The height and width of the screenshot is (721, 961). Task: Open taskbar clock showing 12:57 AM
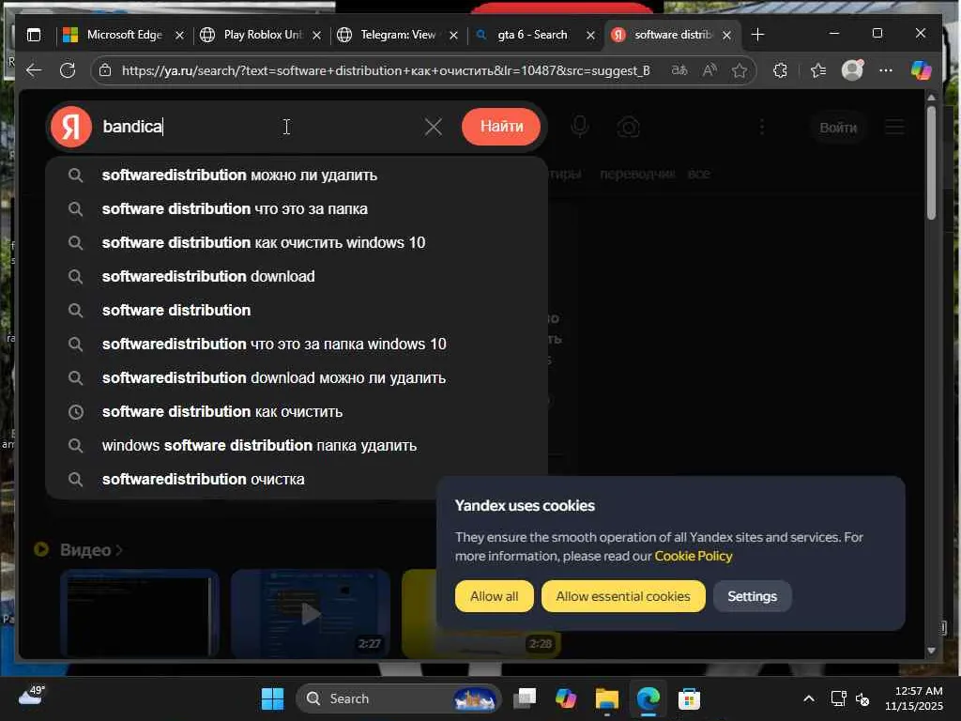pyautogui.click(x=913, y=698)
